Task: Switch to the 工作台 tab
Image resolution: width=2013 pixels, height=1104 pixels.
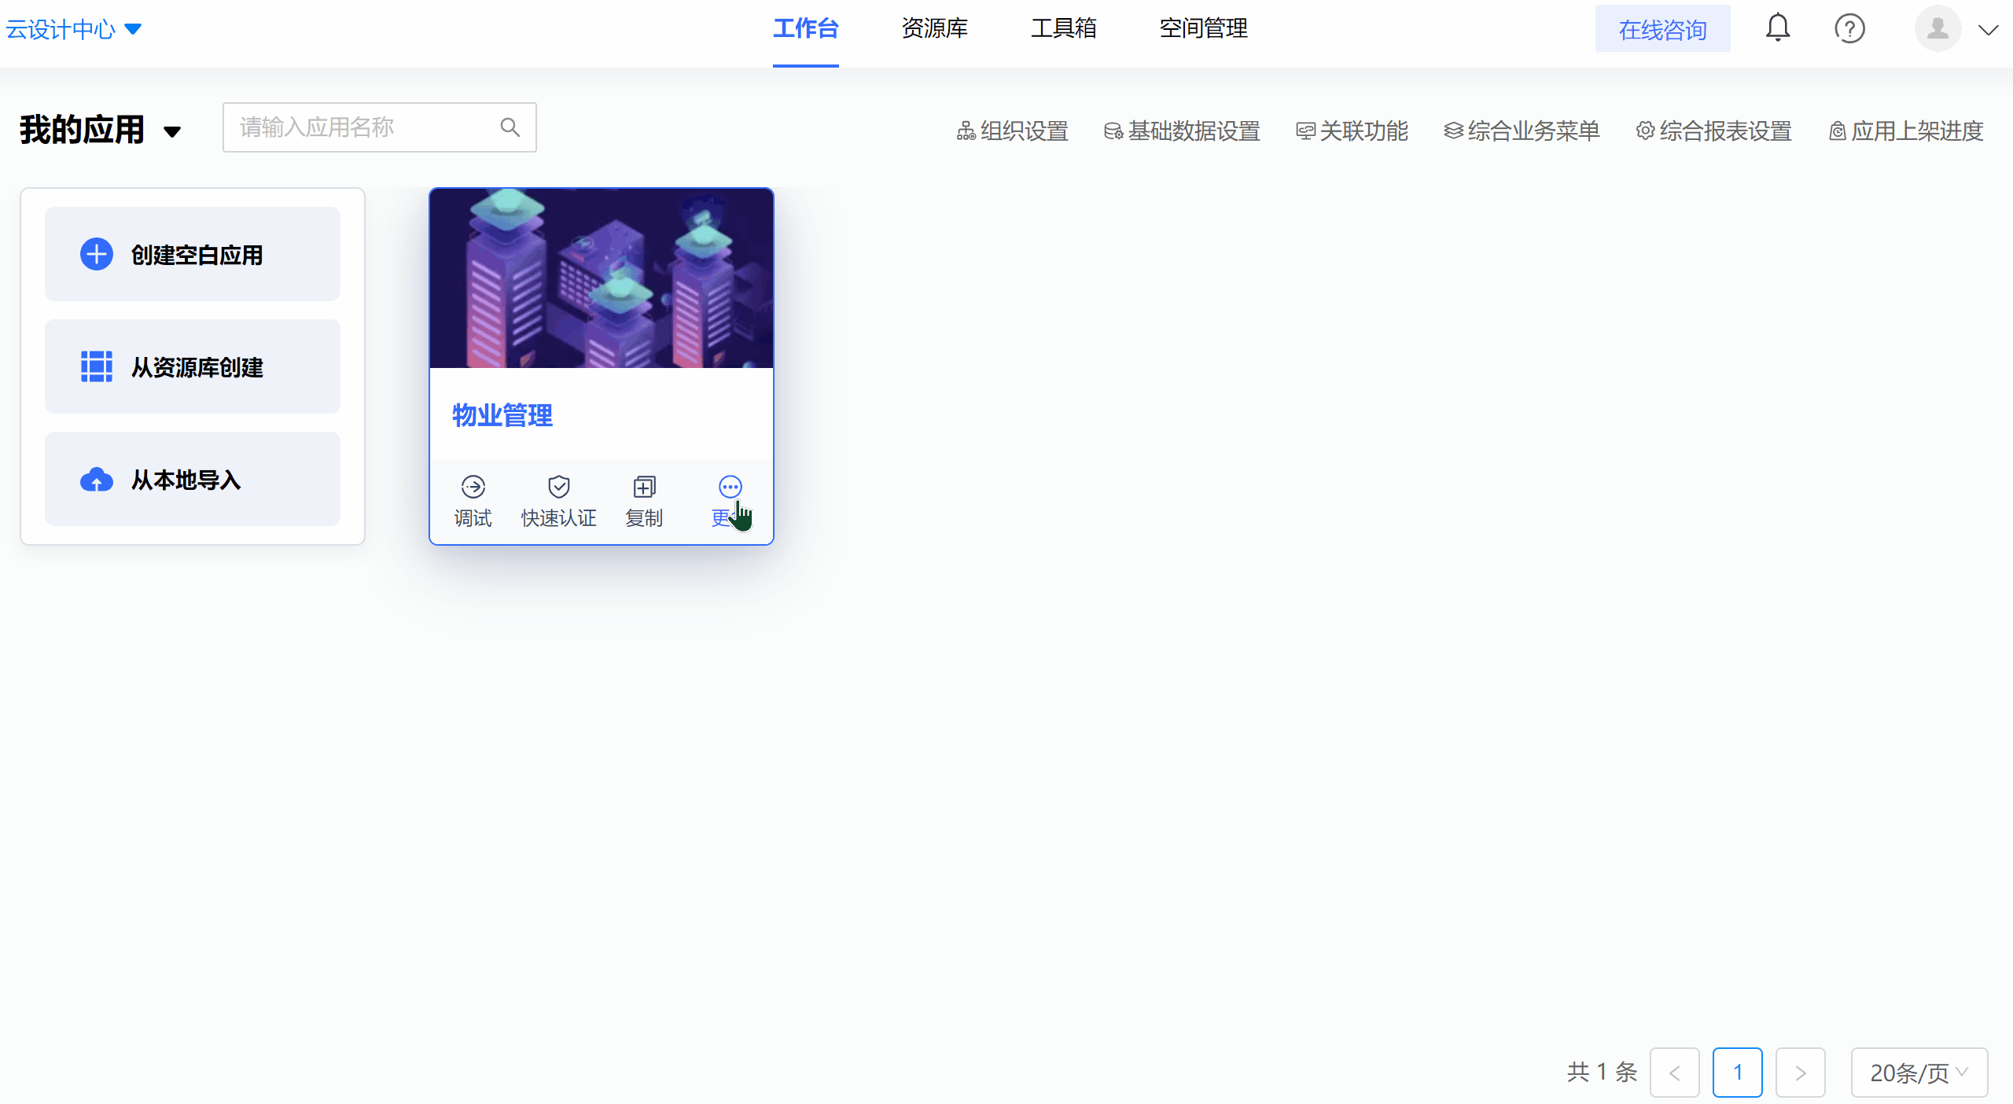Action: (806, 28)
